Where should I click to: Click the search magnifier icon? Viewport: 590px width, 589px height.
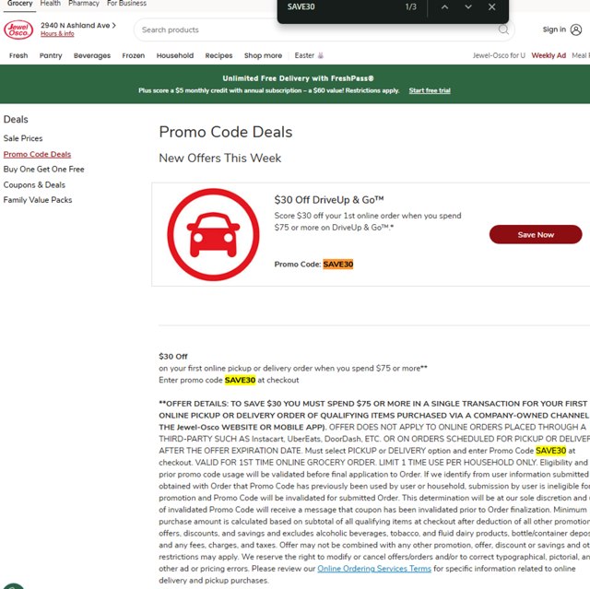503,29
